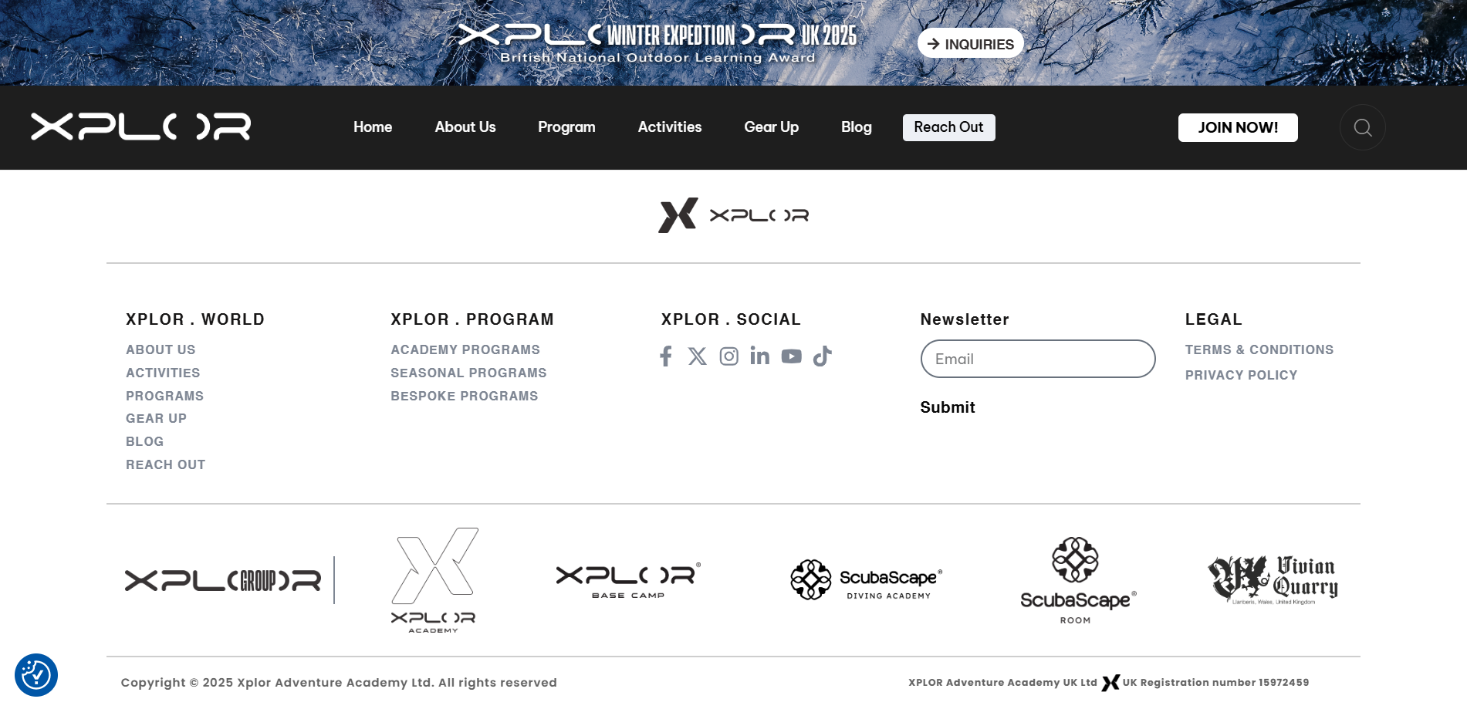Open the LinkedIn social icon
The width and height of the screenshot is (1467, 709).
(760, 356)
